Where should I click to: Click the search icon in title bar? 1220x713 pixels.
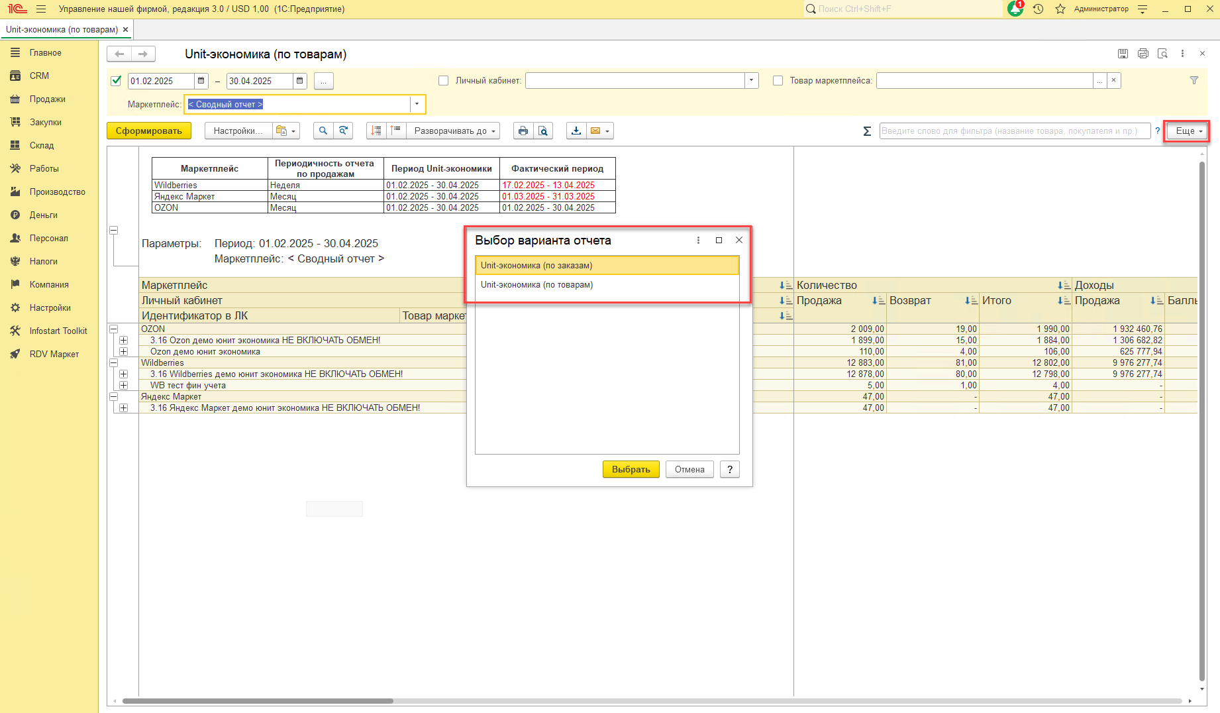tap(811, 9)
